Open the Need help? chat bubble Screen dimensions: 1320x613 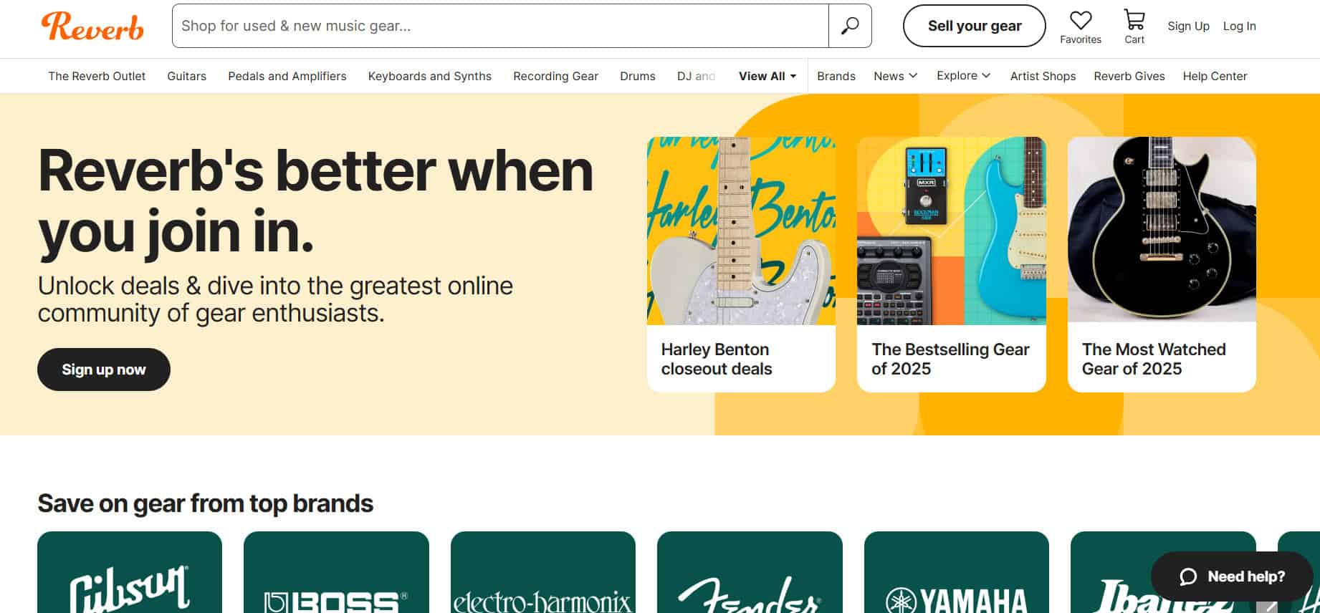click(1232, 576)
